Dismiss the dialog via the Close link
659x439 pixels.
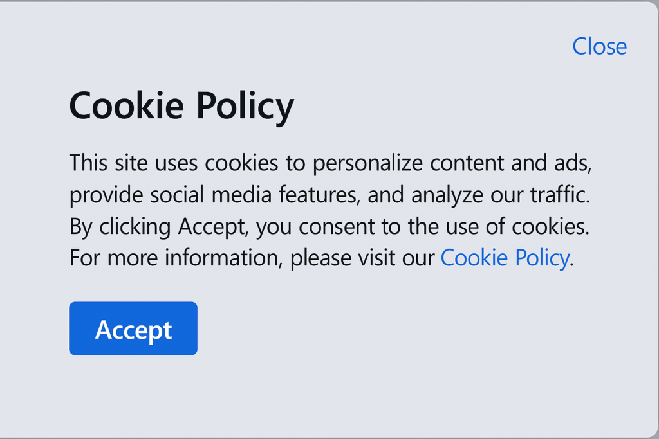tap(599, 46)
